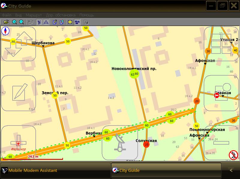Open the Вид menu
Screen dimensions: 240x179
18,15
